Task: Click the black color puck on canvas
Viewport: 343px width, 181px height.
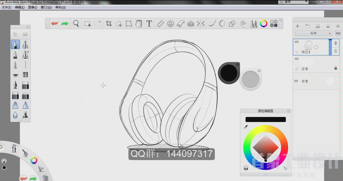Action: click(229, 73)
